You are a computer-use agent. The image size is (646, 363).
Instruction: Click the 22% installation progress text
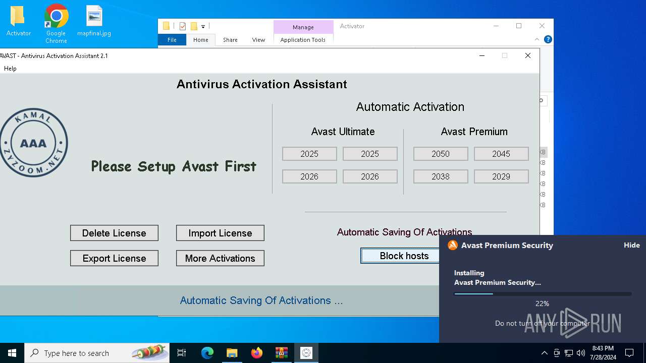542,304
